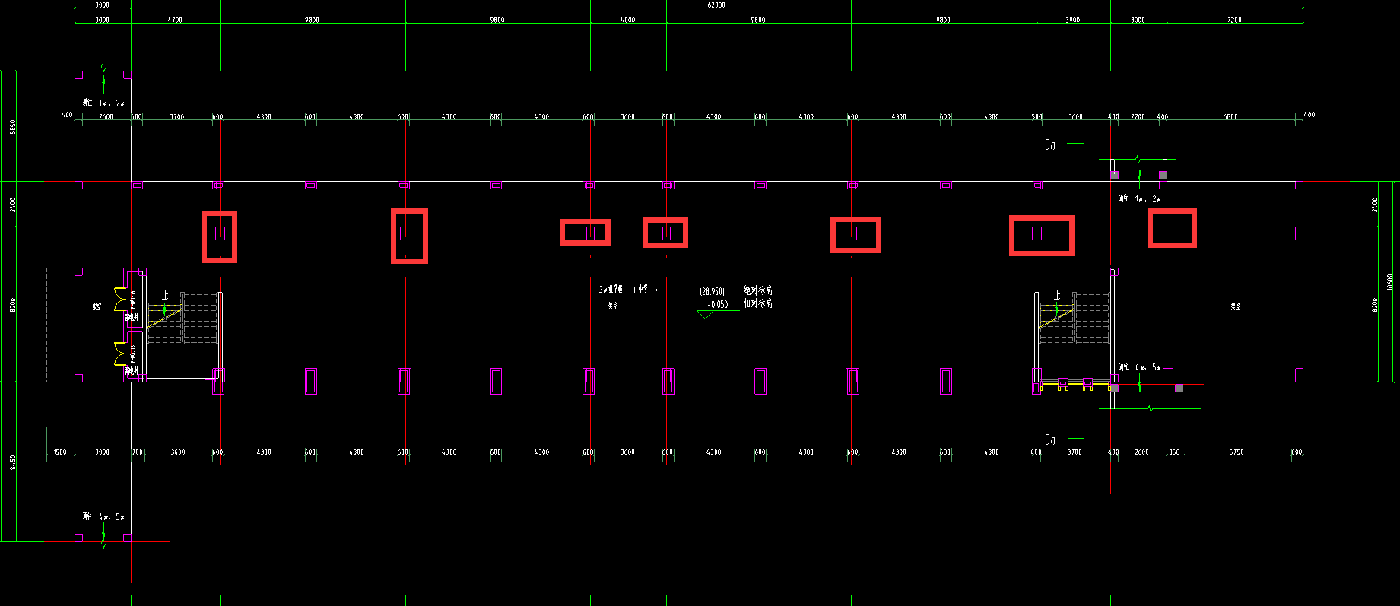The image size is (1400, 606).
Task: Select the 2200 dimension text
Action: pyautogui.click(x=1138, y=116)
